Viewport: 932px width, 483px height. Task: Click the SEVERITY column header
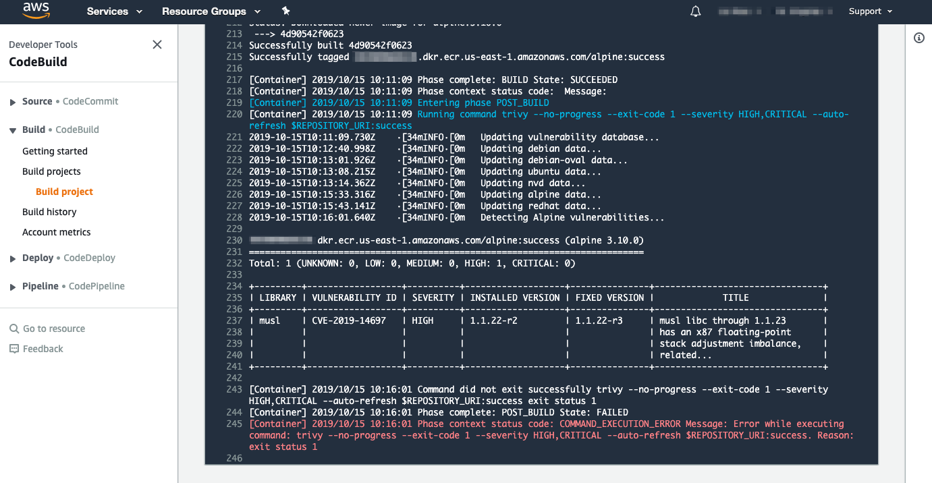point(433,297)
